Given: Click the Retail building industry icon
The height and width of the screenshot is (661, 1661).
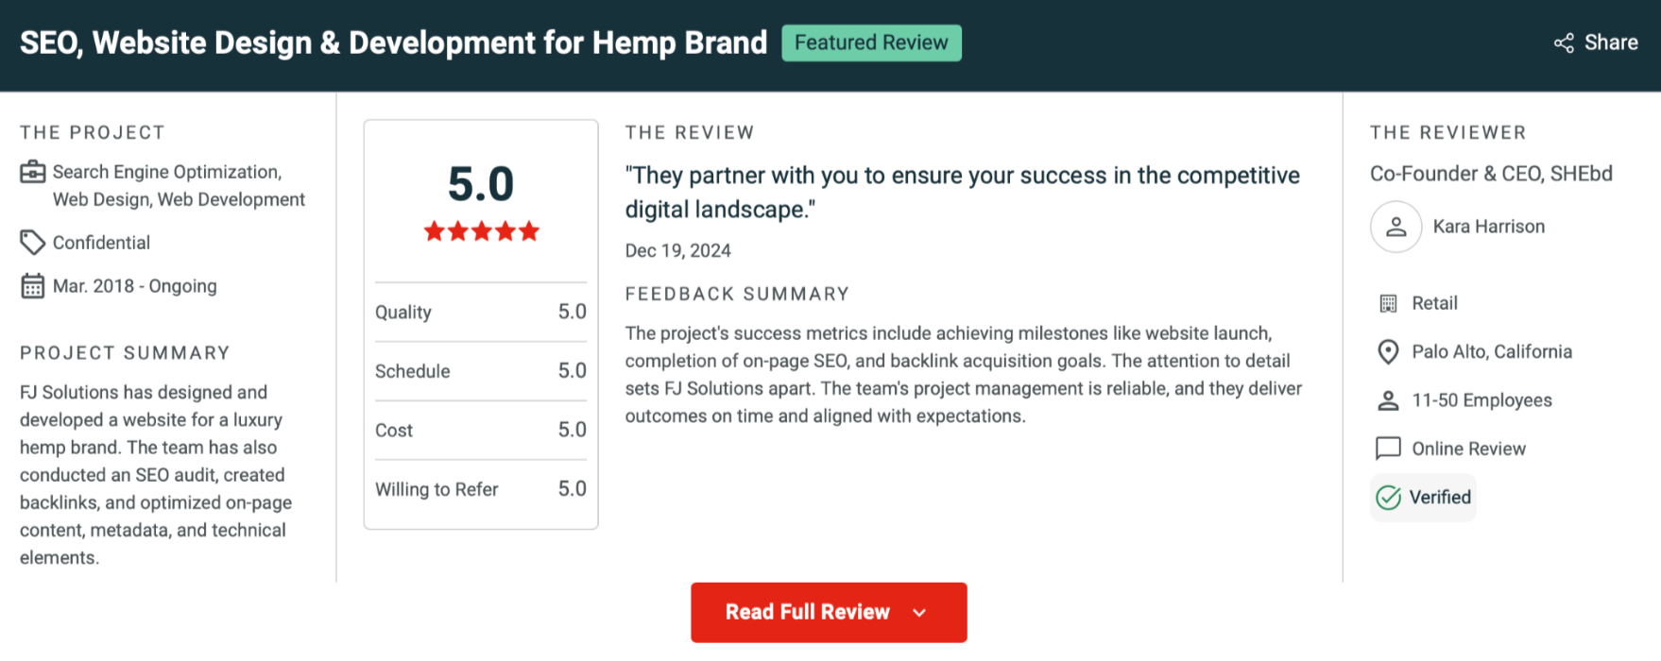Looking at the screenshot, I should [x=1388, y=303].
